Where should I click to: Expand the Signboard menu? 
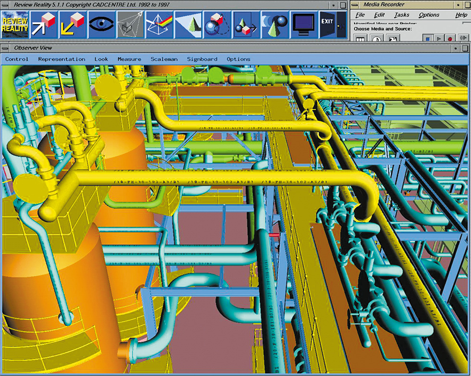202,59
